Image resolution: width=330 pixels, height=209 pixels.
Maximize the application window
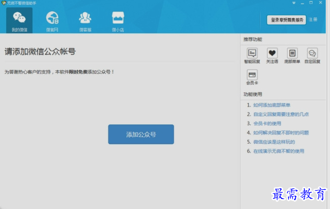[311, 3]
